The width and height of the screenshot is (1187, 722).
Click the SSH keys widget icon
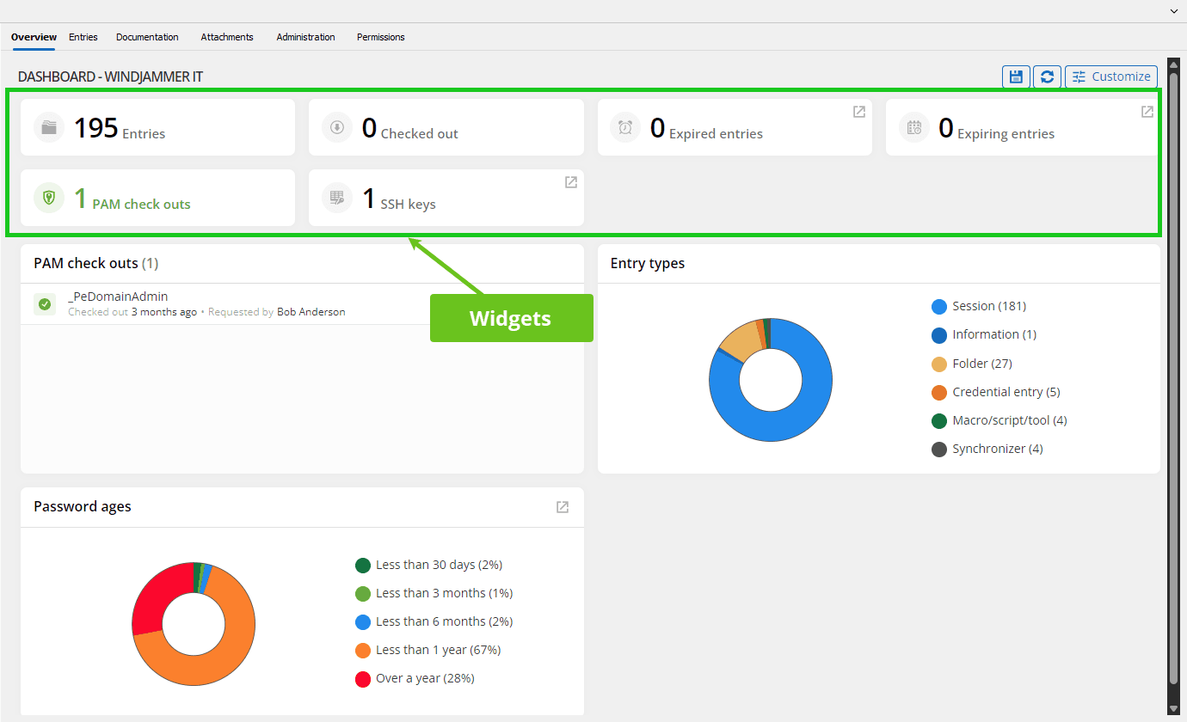point(337,198)
